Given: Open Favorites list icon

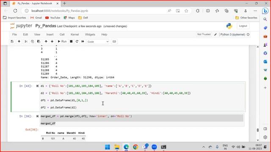Looking at the screenshot, I should (217, 11).
